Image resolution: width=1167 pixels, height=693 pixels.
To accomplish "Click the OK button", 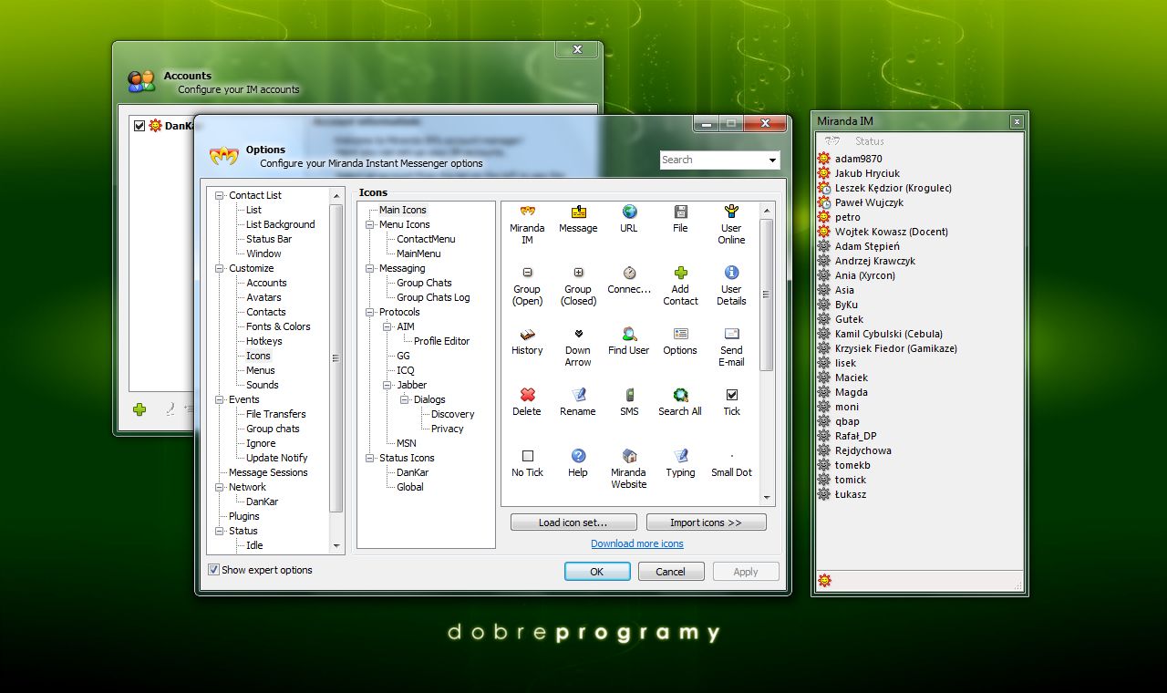I will tap(597, 572).
